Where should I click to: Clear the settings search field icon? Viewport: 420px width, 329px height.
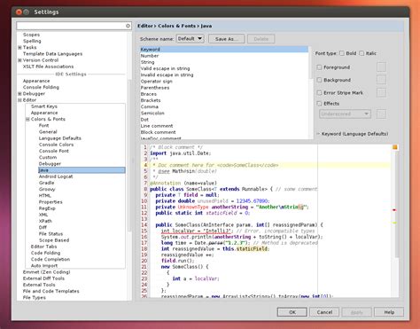pyautogui.click(x=128, y=26)
